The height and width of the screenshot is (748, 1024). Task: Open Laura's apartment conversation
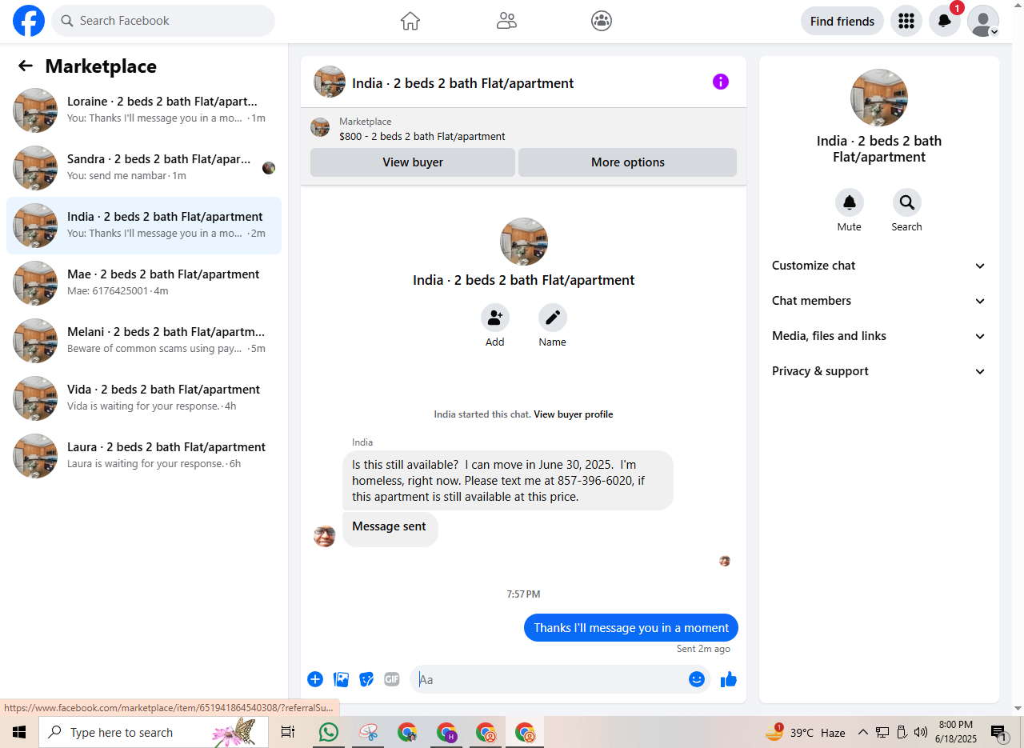pyautogui.click(x=144, y=456)
